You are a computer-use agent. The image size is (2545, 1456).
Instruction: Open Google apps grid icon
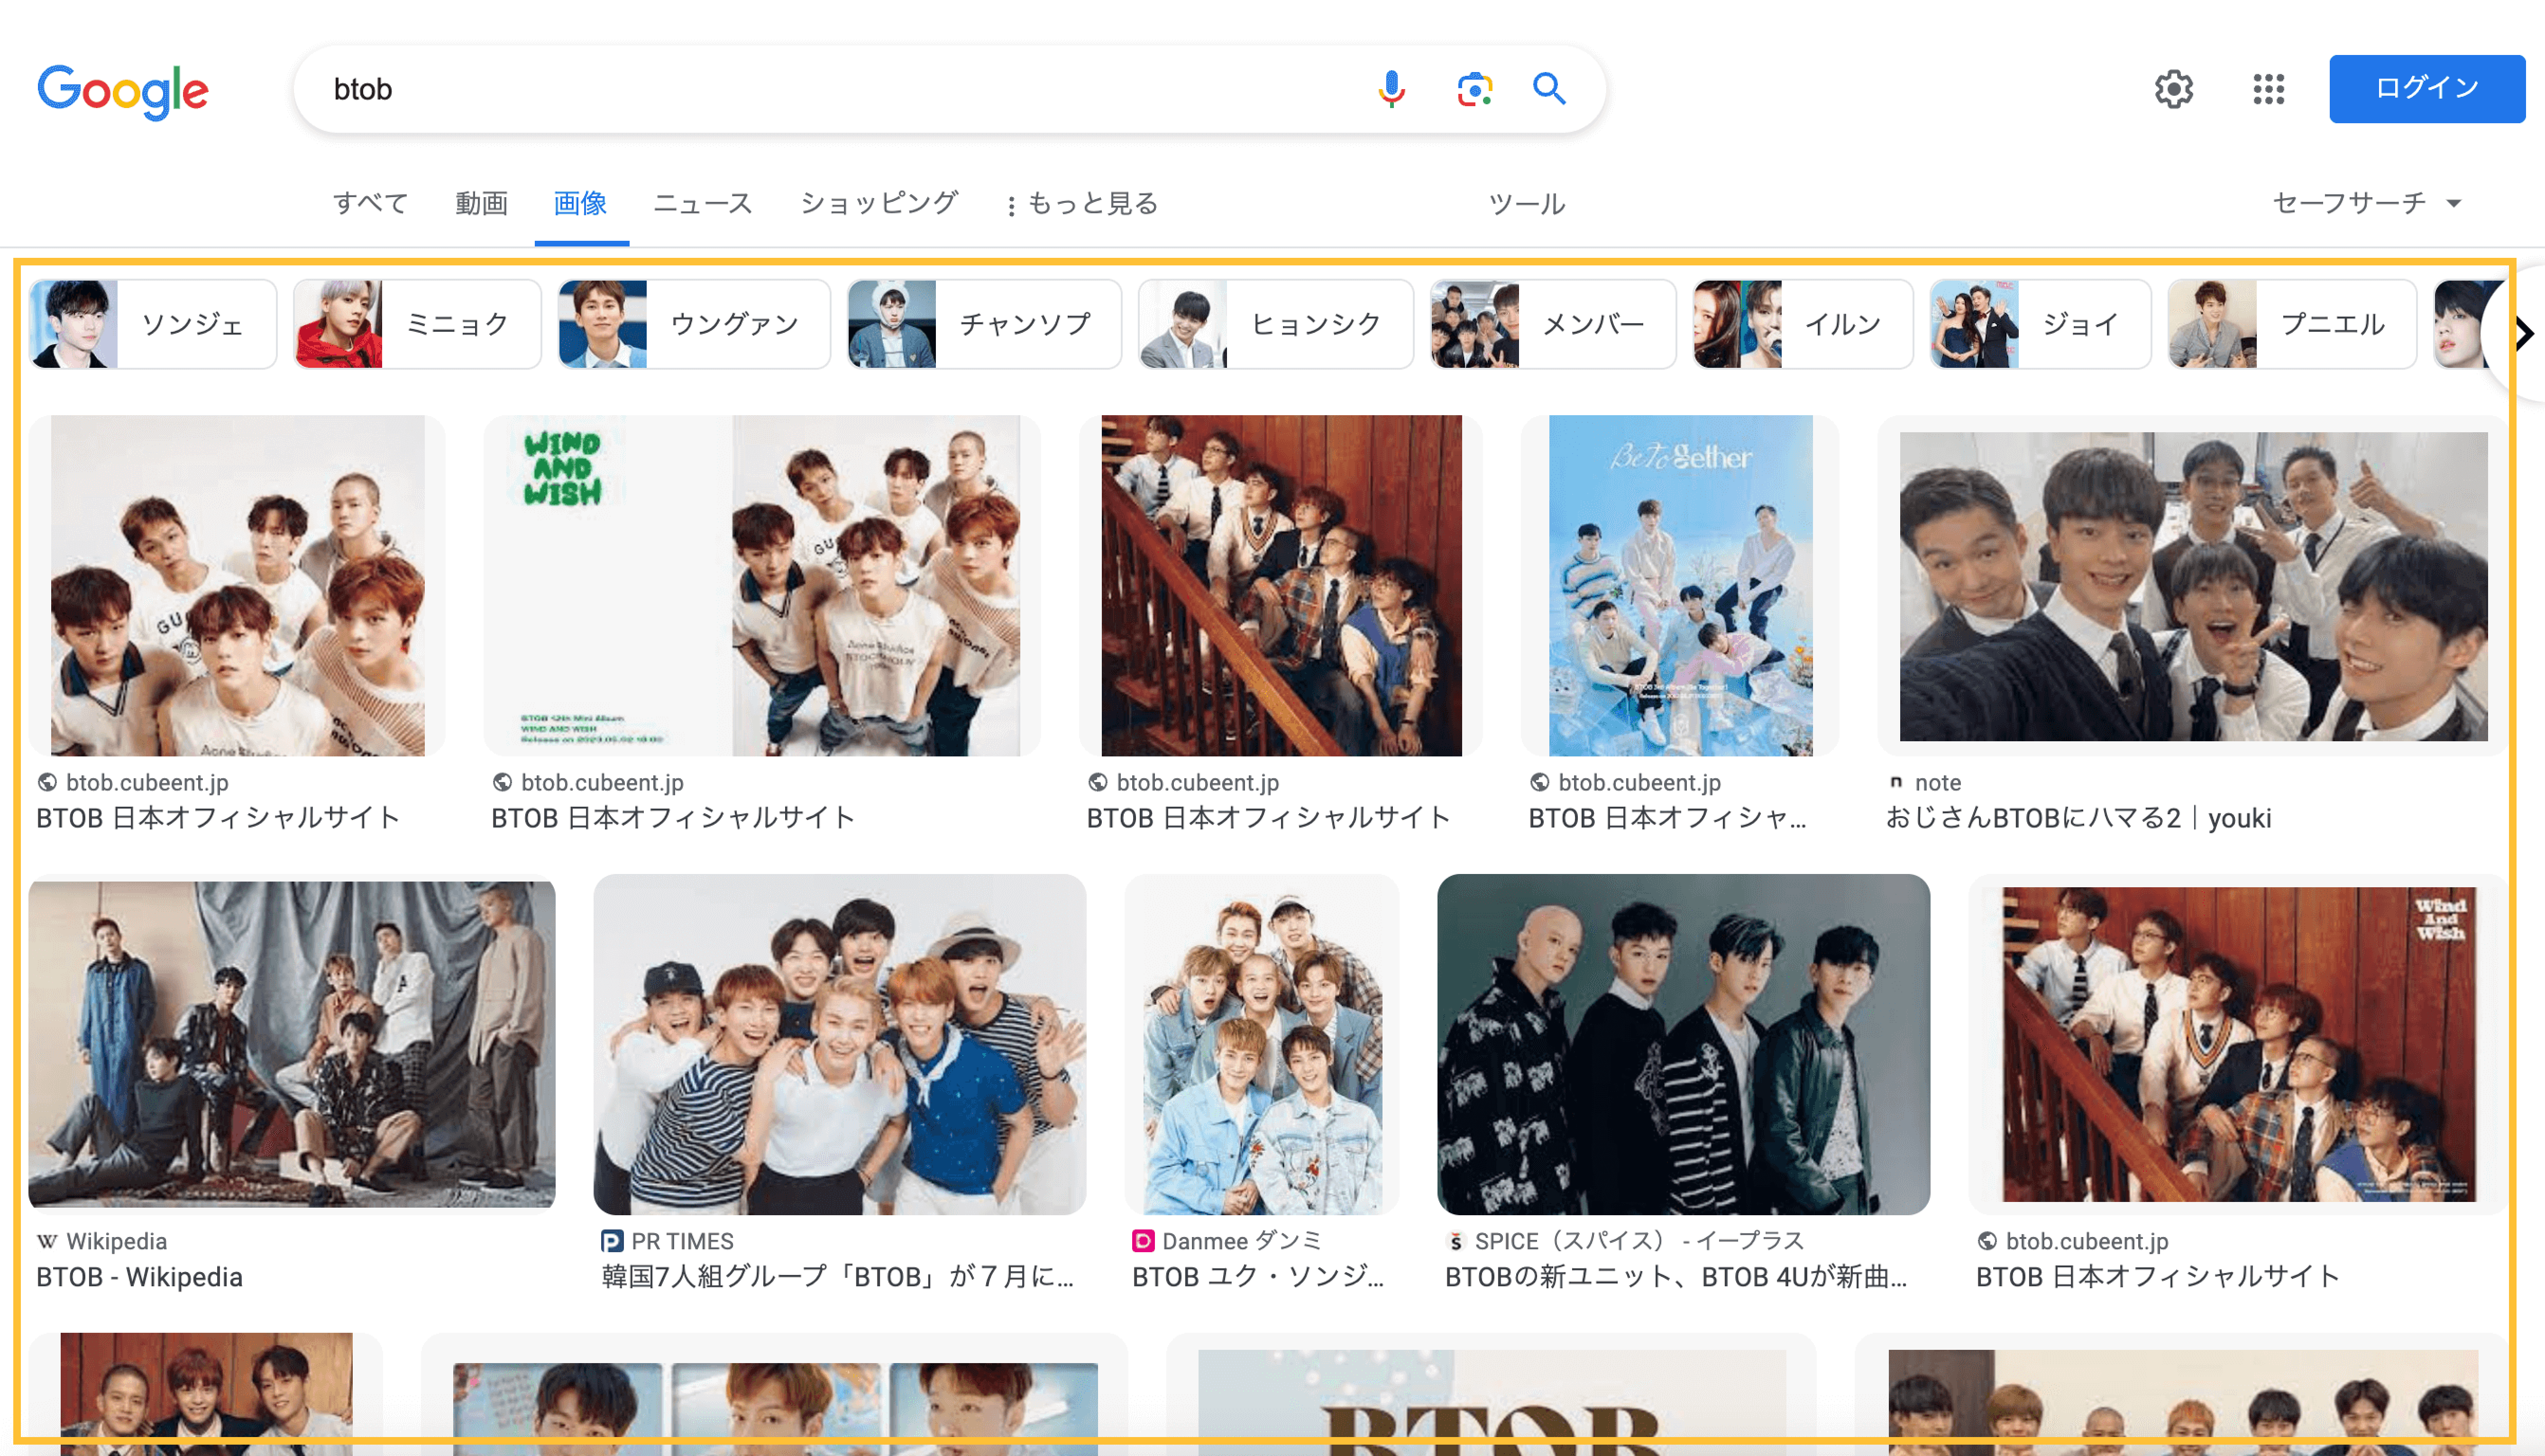[x=2269, y=89]
